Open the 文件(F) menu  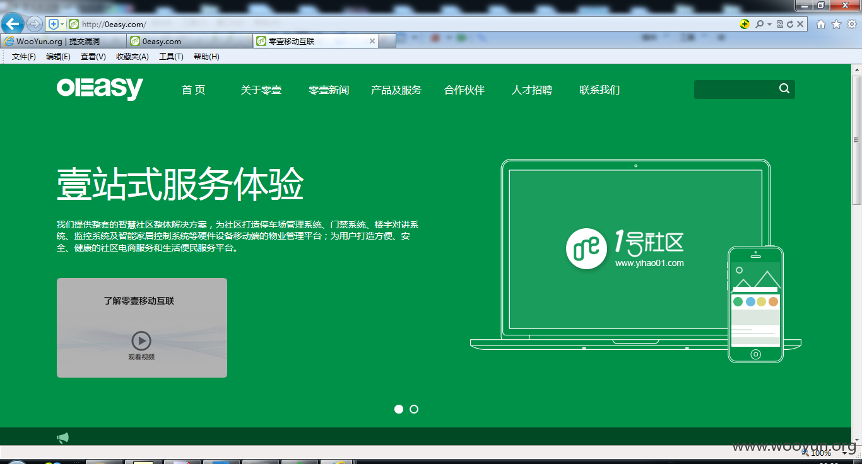[x=24, y=57]
